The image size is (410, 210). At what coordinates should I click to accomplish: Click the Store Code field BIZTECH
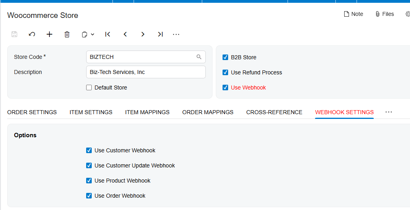point(146,57)
